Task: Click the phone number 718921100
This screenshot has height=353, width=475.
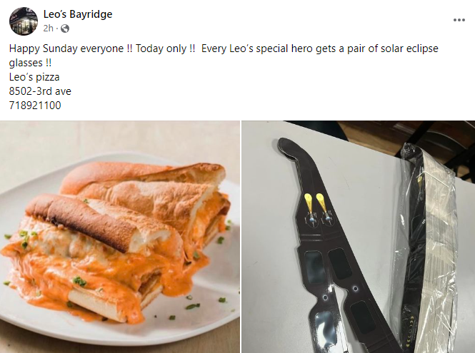Action: coord(35,106)
